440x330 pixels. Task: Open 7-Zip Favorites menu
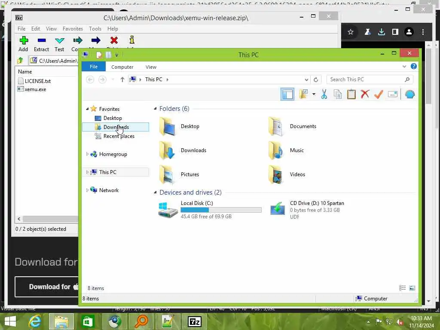[x=73, y=29]
